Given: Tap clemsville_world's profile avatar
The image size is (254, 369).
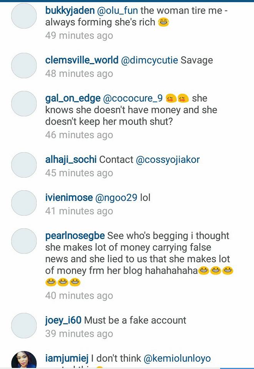Looking at the screenshot, I should (24, 65).
